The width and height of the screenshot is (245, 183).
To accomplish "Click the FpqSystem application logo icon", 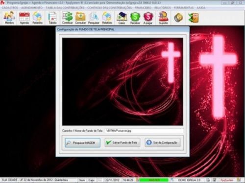I will click(2, 2).
